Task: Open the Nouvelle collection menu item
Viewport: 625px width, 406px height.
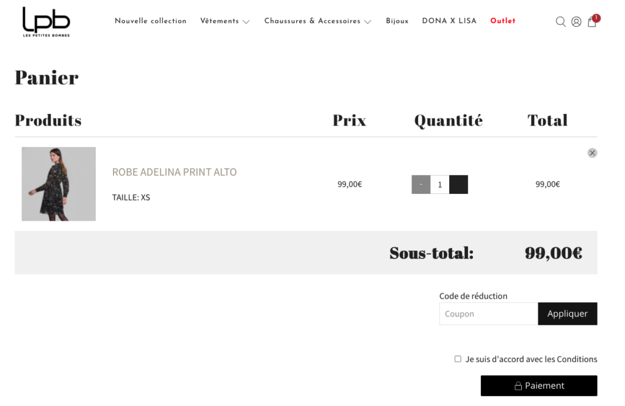Action: (151, 21)
